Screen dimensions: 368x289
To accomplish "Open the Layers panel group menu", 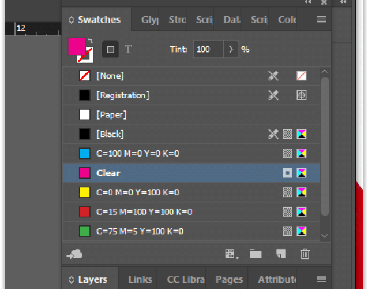I will (321, 279).
